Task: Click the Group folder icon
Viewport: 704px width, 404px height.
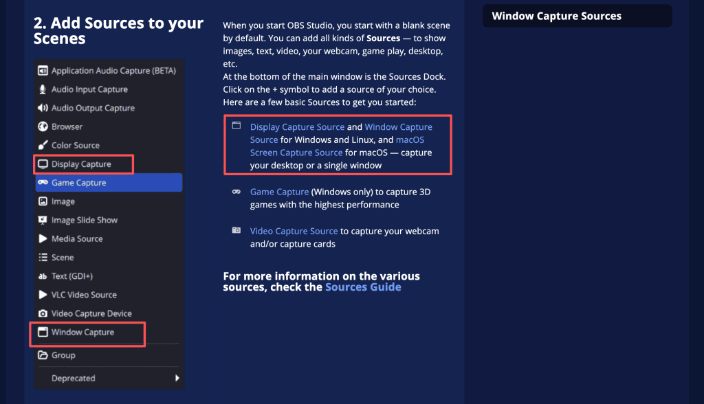Action: pos(43,355)
